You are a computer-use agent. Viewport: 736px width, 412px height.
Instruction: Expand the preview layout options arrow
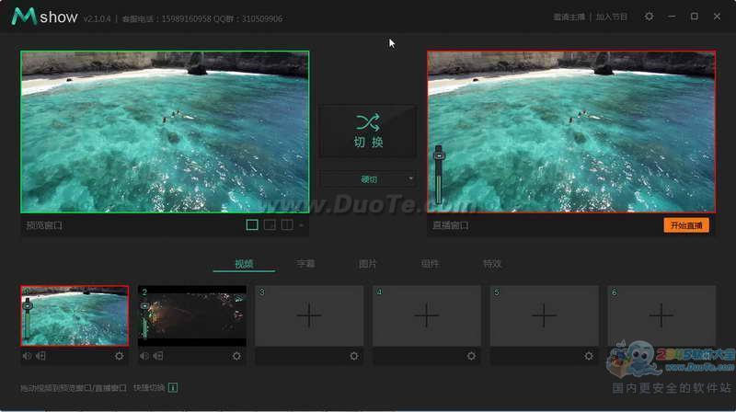coord(301,225)
